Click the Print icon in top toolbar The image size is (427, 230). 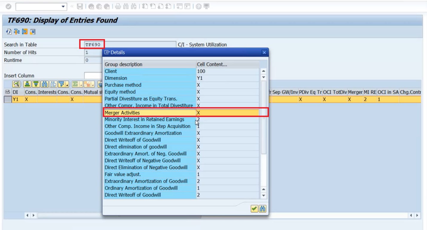[118, 6]
